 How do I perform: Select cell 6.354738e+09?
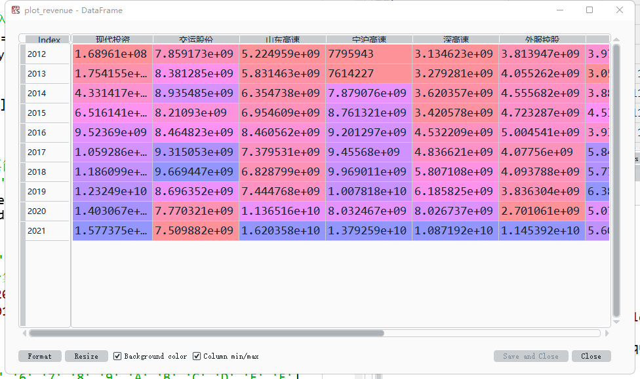283,94
